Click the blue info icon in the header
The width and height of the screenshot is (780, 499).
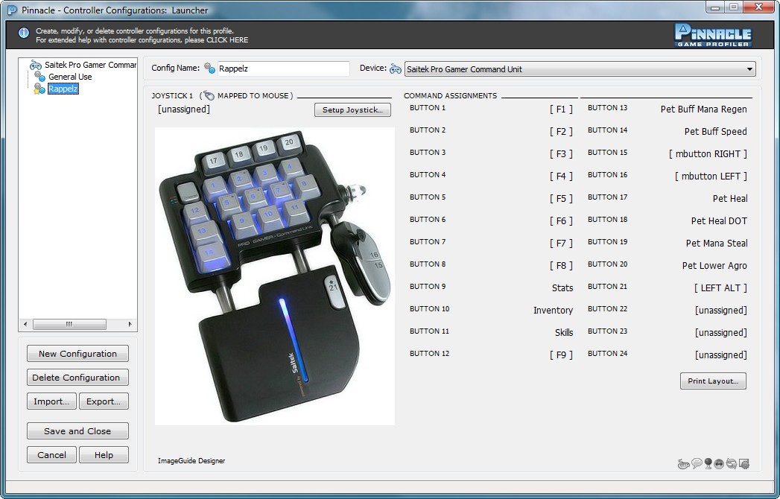[x=23, y=33]
